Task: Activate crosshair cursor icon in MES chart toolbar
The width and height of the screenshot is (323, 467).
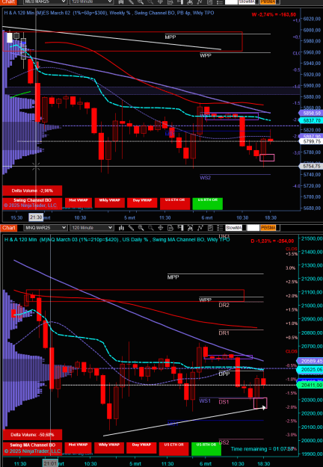Action: pyautogui.click(x=160, y=1)
